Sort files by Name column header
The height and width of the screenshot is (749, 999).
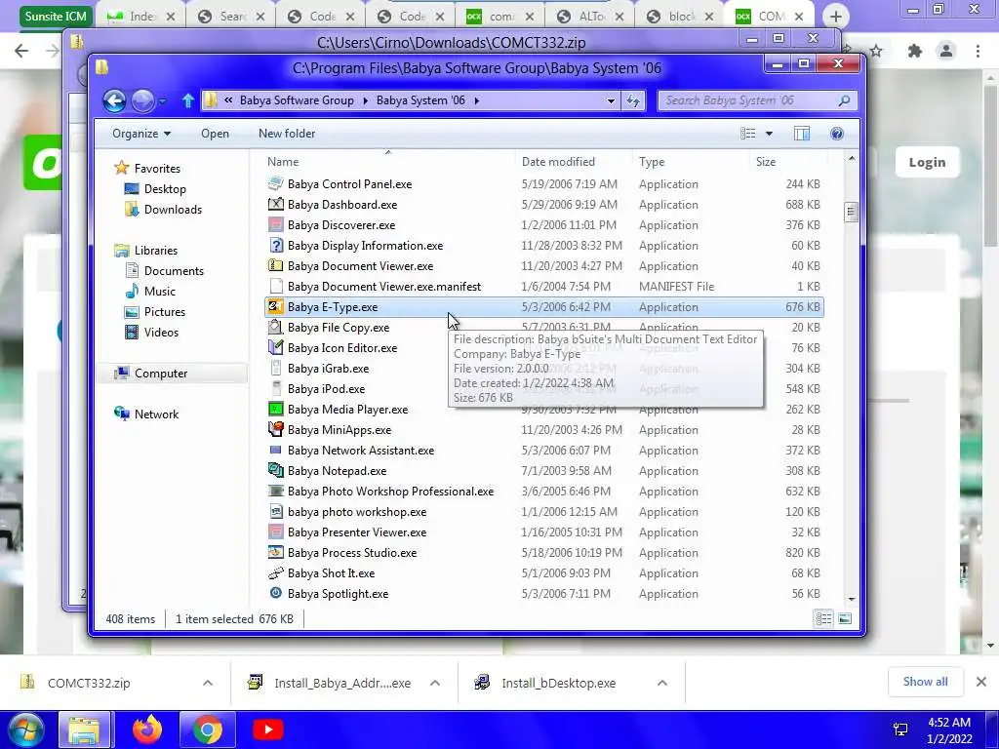coord(283,162)
